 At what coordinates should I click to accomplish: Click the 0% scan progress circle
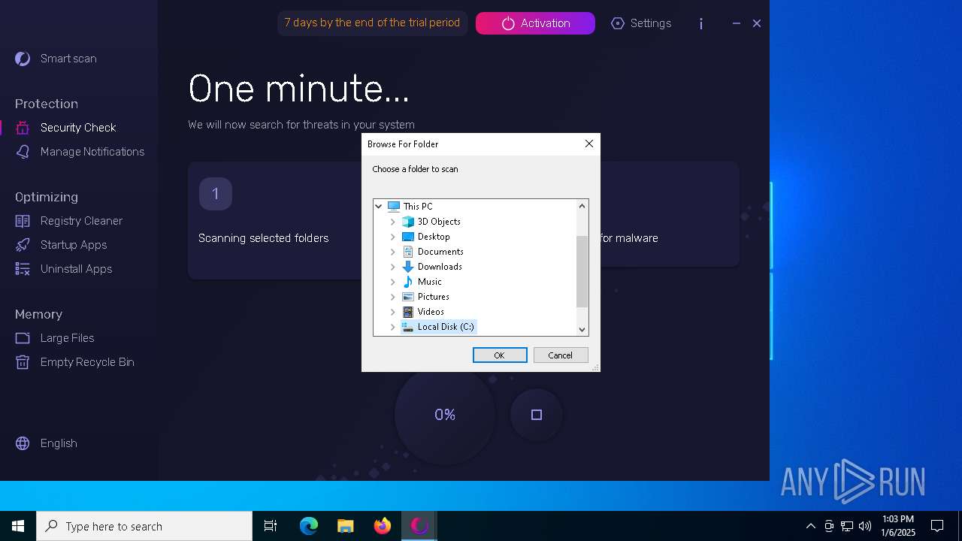click(x=445, y=415)
